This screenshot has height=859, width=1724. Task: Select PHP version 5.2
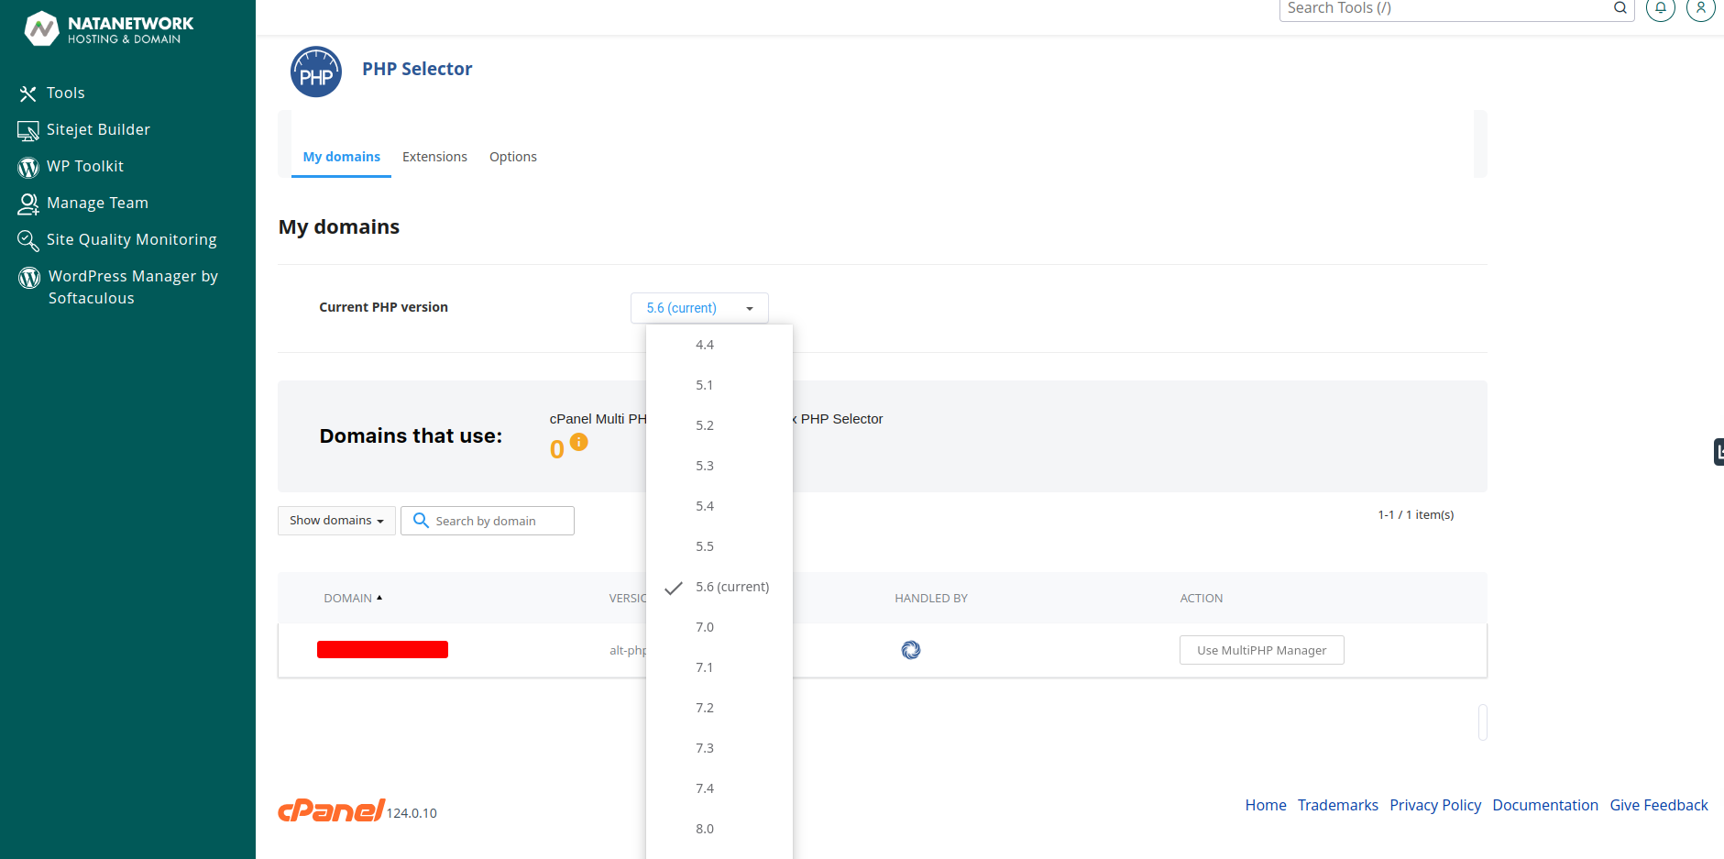tap(719, 425)
